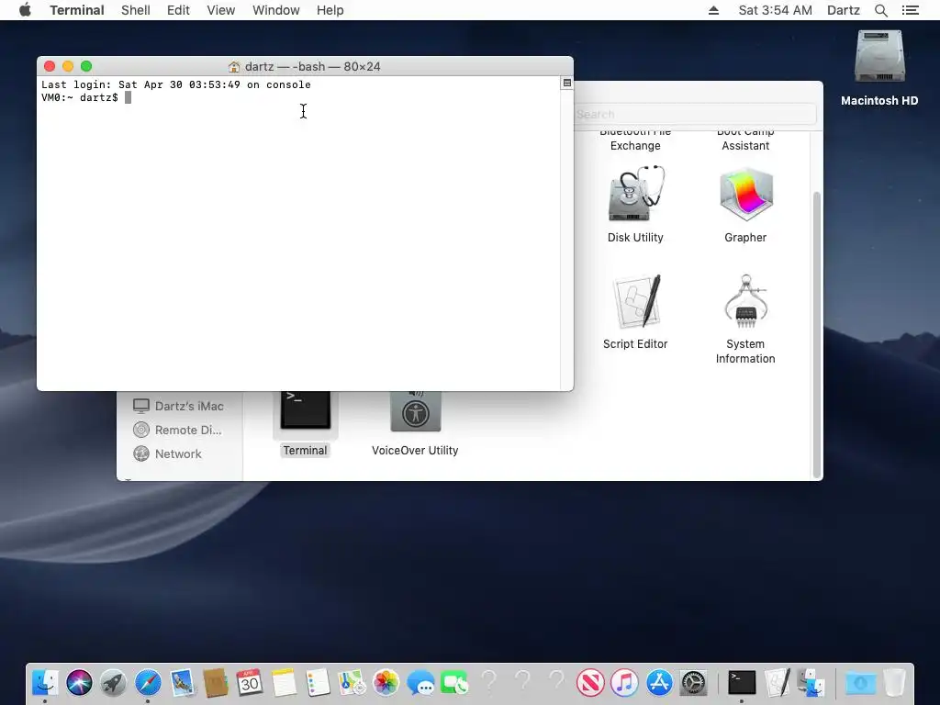
Task: Click the Terminal split-pane icon at top right
Action: pyautogui.click(x=567, y=83)
